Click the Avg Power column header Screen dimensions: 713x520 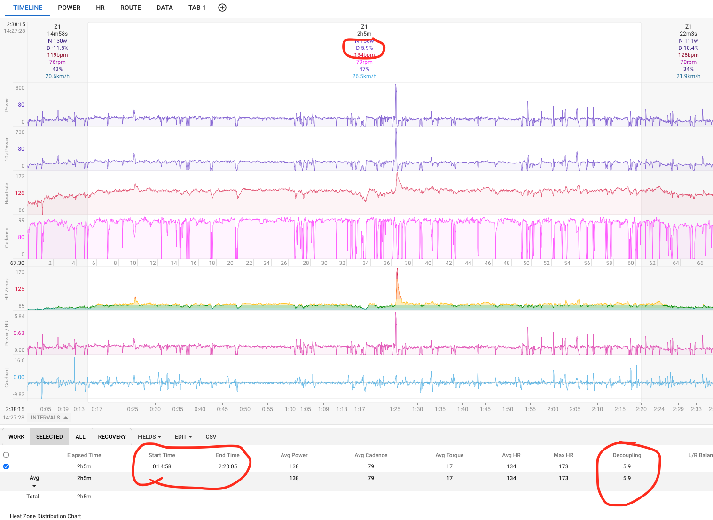pos(294,455)
